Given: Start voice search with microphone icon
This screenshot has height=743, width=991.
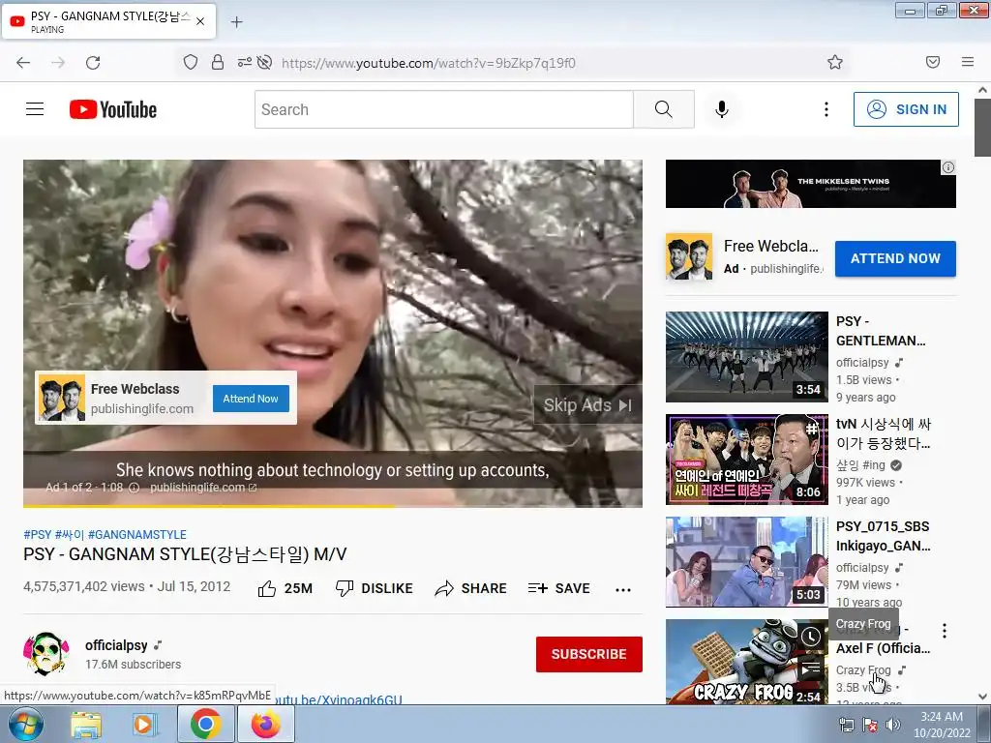Looking at the screenshot, I should click(x=722, y=109).
